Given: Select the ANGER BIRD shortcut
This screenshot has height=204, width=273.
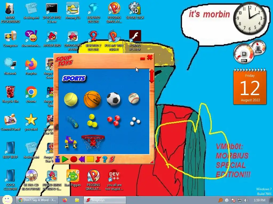Looking at the screenshot, I should tap(52, 39).
